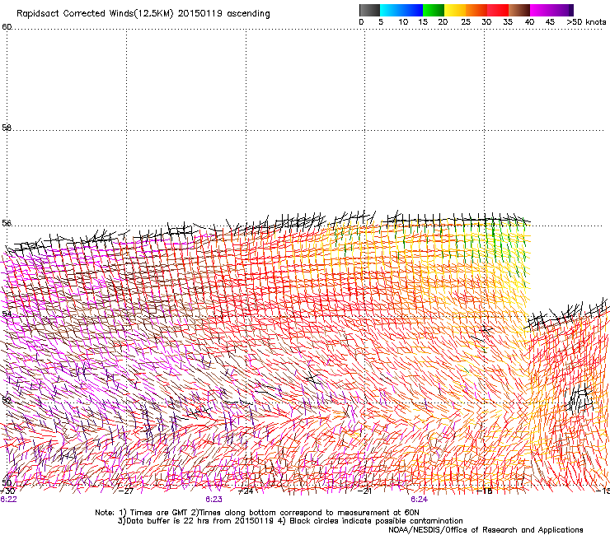
Task: Click the 58 latitude axis label
Action: 7,128
